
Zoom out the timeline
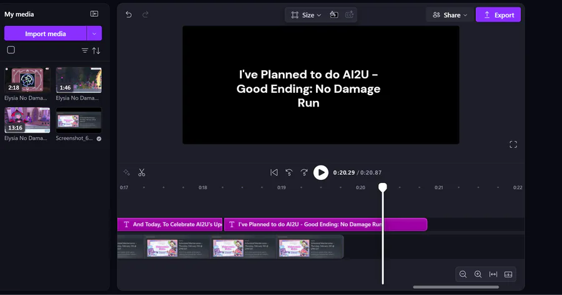pyautogui.click(x=463, y=274)
